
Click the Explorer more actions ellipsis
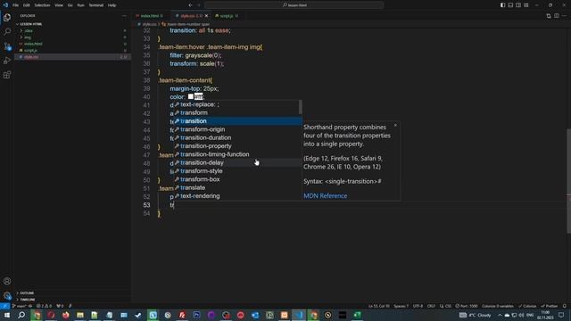(x=124, y=16)
